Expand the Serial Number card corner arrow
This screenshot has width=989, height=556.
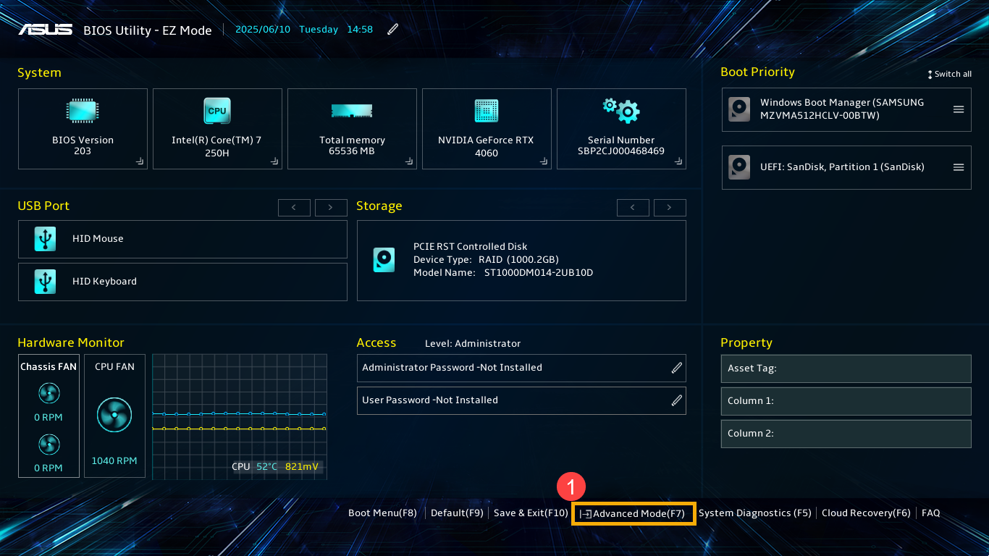(x=678, y=161)
